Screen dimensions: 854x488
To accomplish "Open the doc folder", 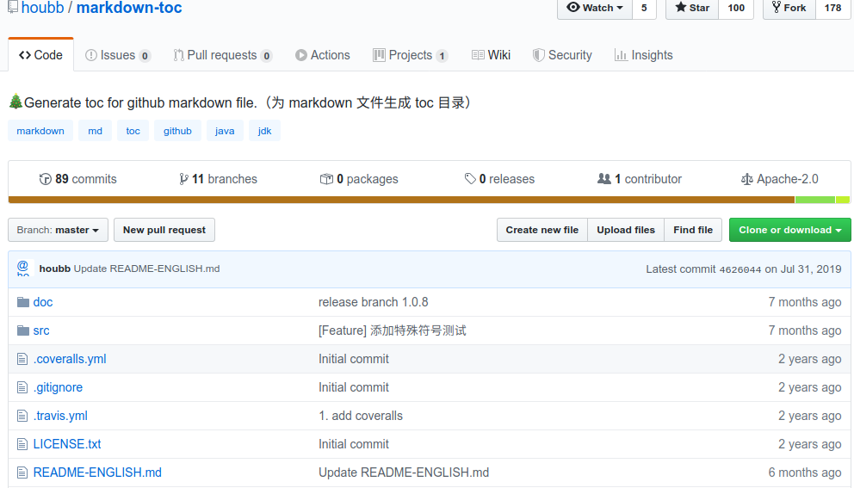I will (x=43, y=302).
